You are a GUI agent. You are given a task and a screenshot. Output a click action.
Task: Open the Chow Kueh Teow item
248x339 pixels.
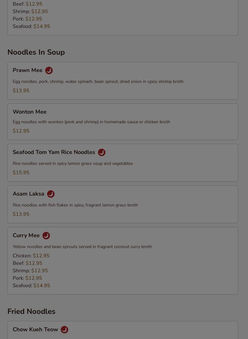(x=35, y=329)
